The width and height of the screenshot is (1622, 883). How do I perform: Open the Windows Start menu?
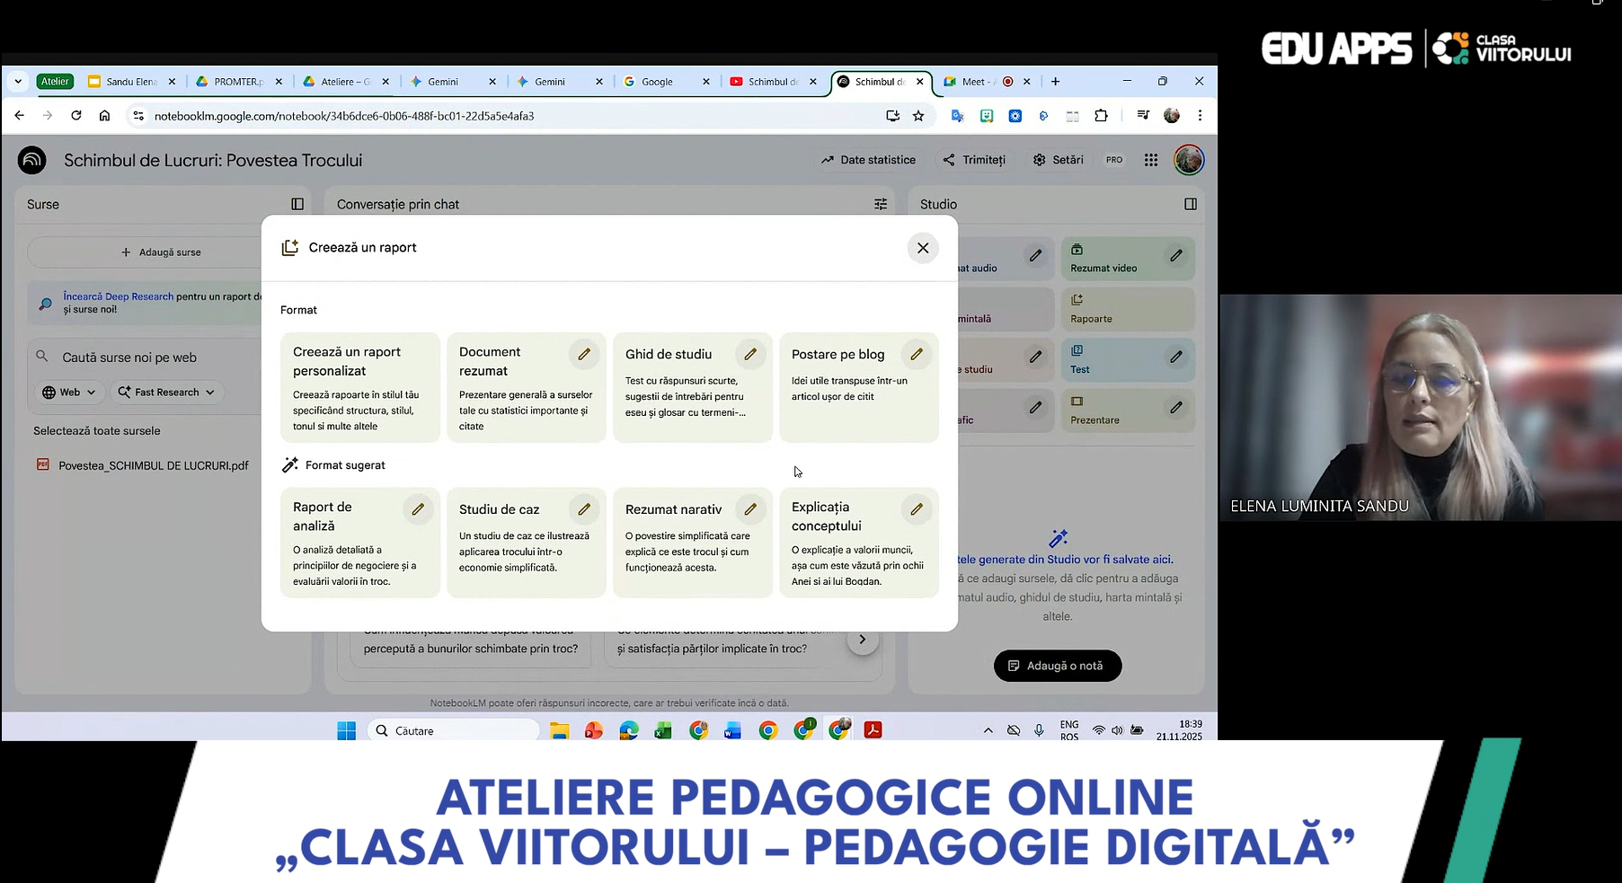347,731
